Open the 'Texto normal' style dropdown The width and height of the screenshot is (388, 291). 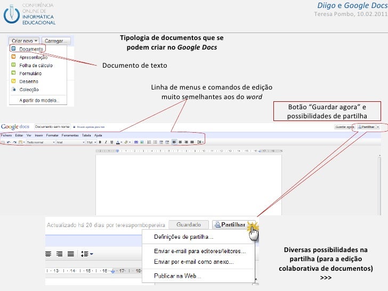pos(41,142)
